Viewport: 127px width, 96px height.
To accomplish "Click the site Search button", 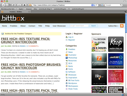I will (93, 26).
